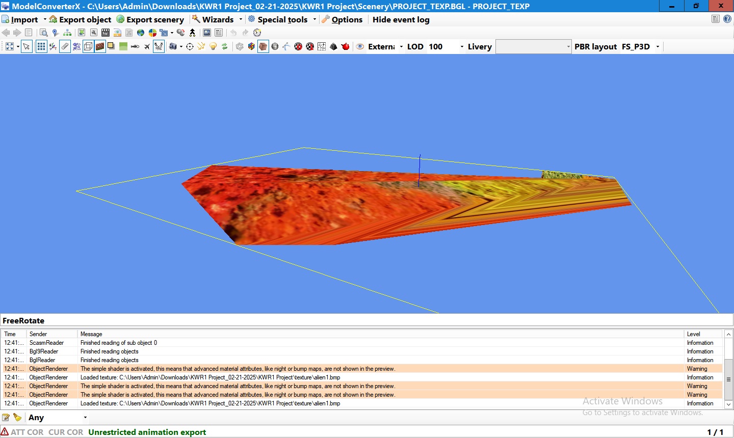Click the multicolored cube icon
Screen dimensions: 734x438
pyautogui.click(x=251, y=46)
